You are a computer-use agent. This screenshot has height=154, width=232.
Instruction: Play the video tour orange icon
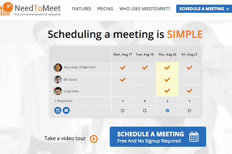(94, 138)
